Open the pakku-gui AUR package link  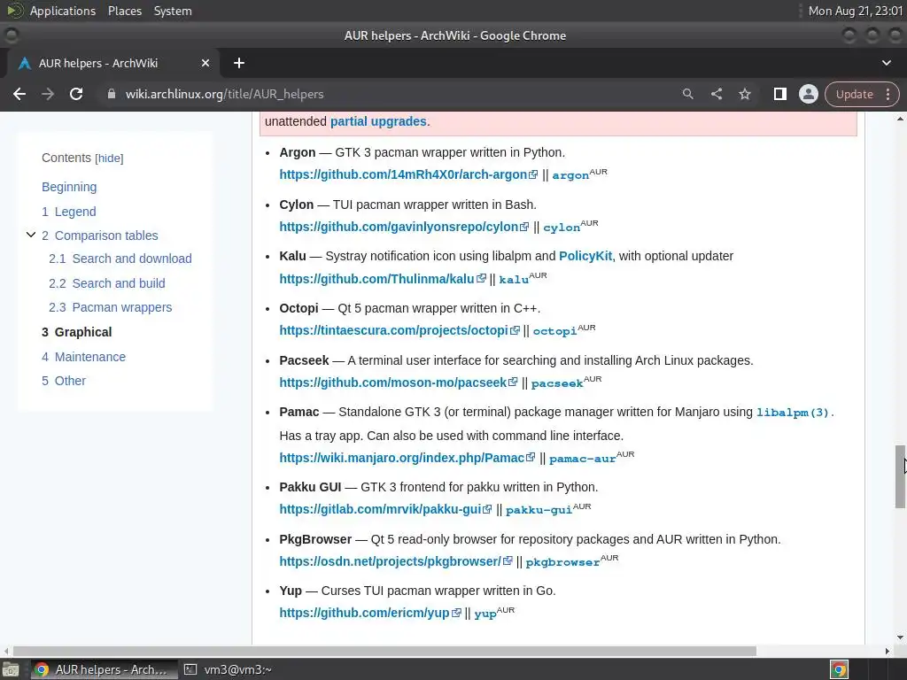(x=539, y=510)
